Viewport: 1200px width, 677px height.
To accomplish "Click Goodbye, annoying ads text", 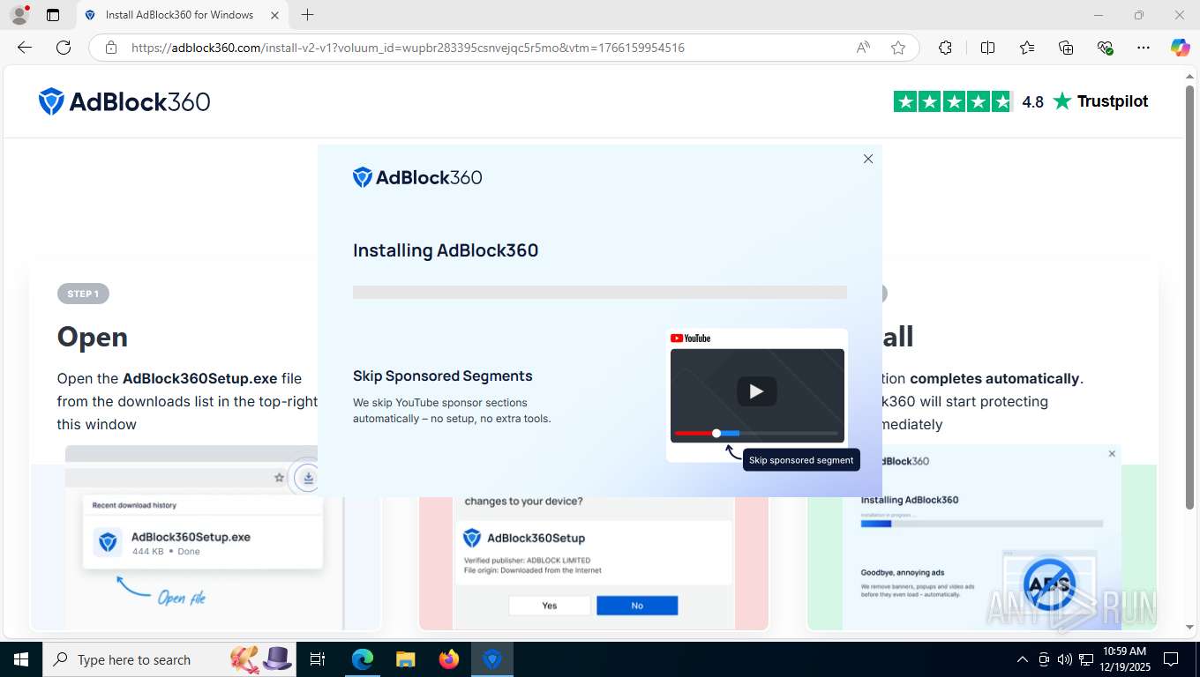I will 903,573.
